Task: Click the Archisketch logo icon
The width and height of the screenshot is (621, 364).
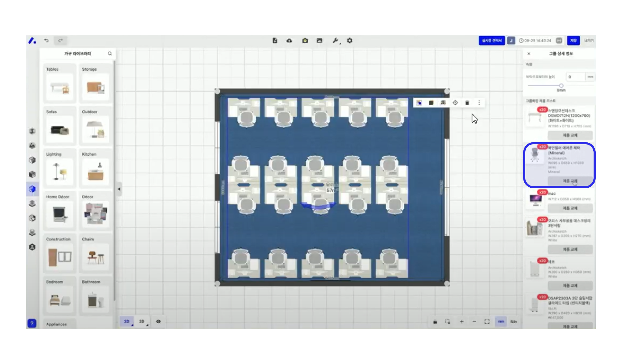Action: point(32,41)
